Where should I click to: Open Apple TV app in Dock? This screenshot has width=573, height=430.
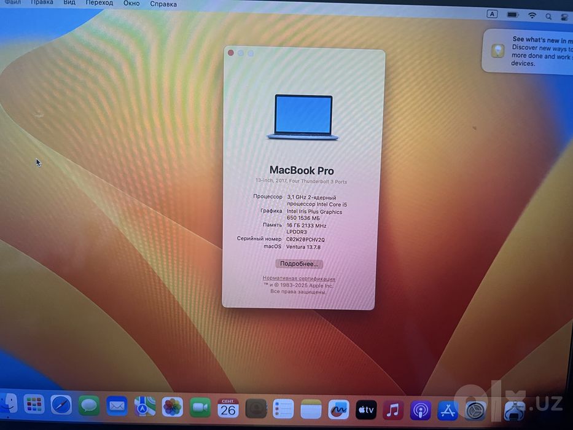tap(366, 410)
